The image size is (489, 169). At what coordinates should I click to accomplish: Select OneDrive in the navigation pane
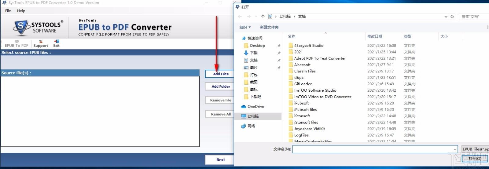256,107
